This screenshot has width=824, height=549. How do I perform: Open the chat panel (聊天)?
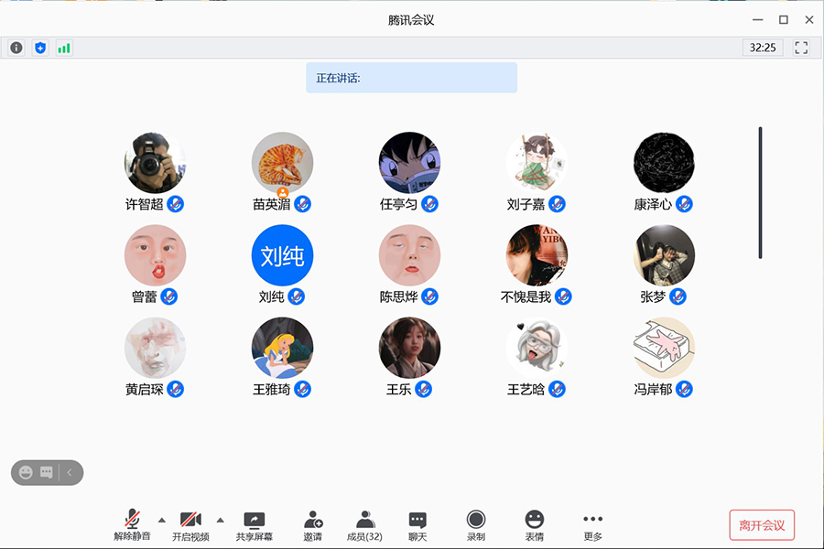click(x=417, y=525)
